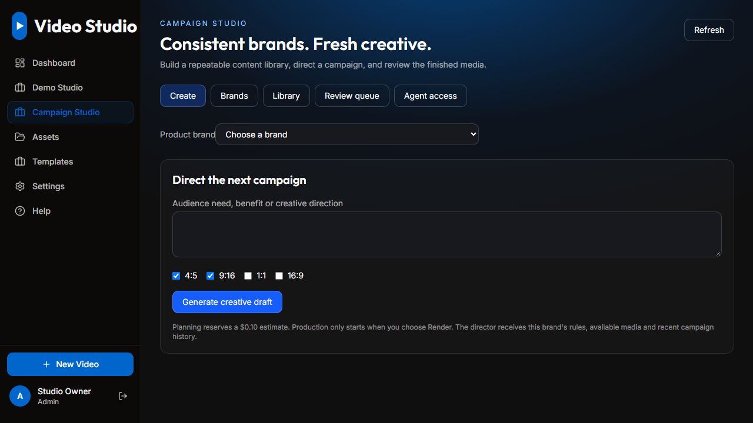Open Demo Studio from the sidebar
The width and height of the screenshot is (753, 423).
[70, 88]
